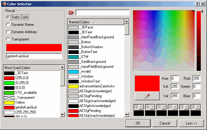207x130 pixels.
Task: Click the brightness slider arrow marker
Action: click(x=202, y=12)
